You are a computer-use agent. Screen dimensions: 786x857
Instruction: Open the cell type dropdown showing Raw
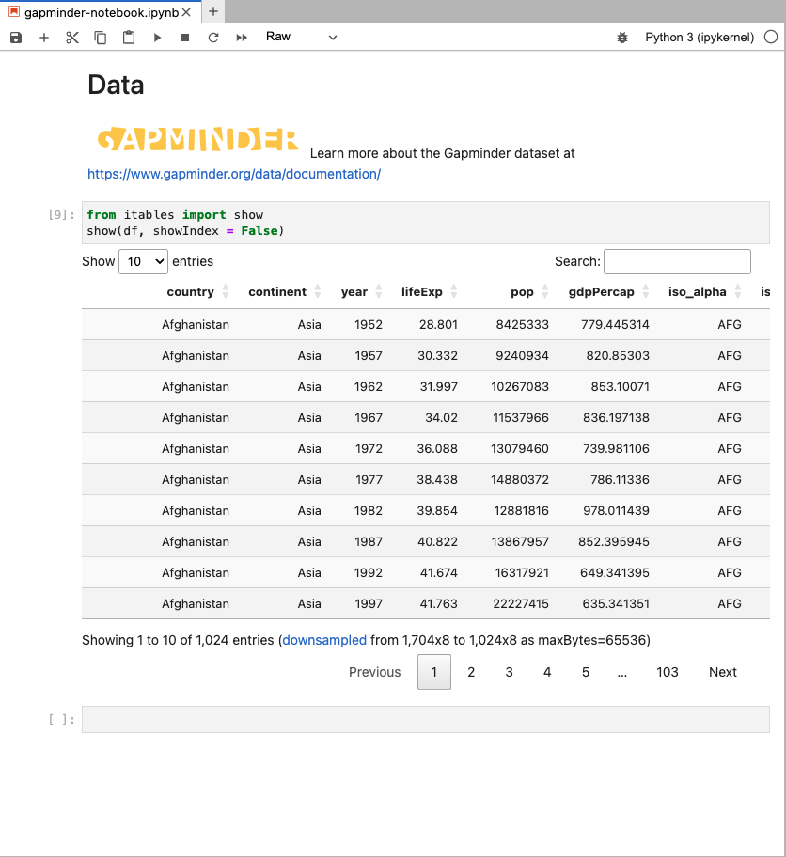(302, 38)
